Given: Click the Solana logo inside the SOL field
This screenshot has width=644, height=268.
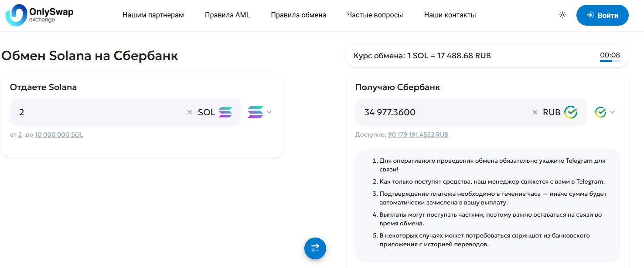Looking at the screenshot, I should 225,112.
